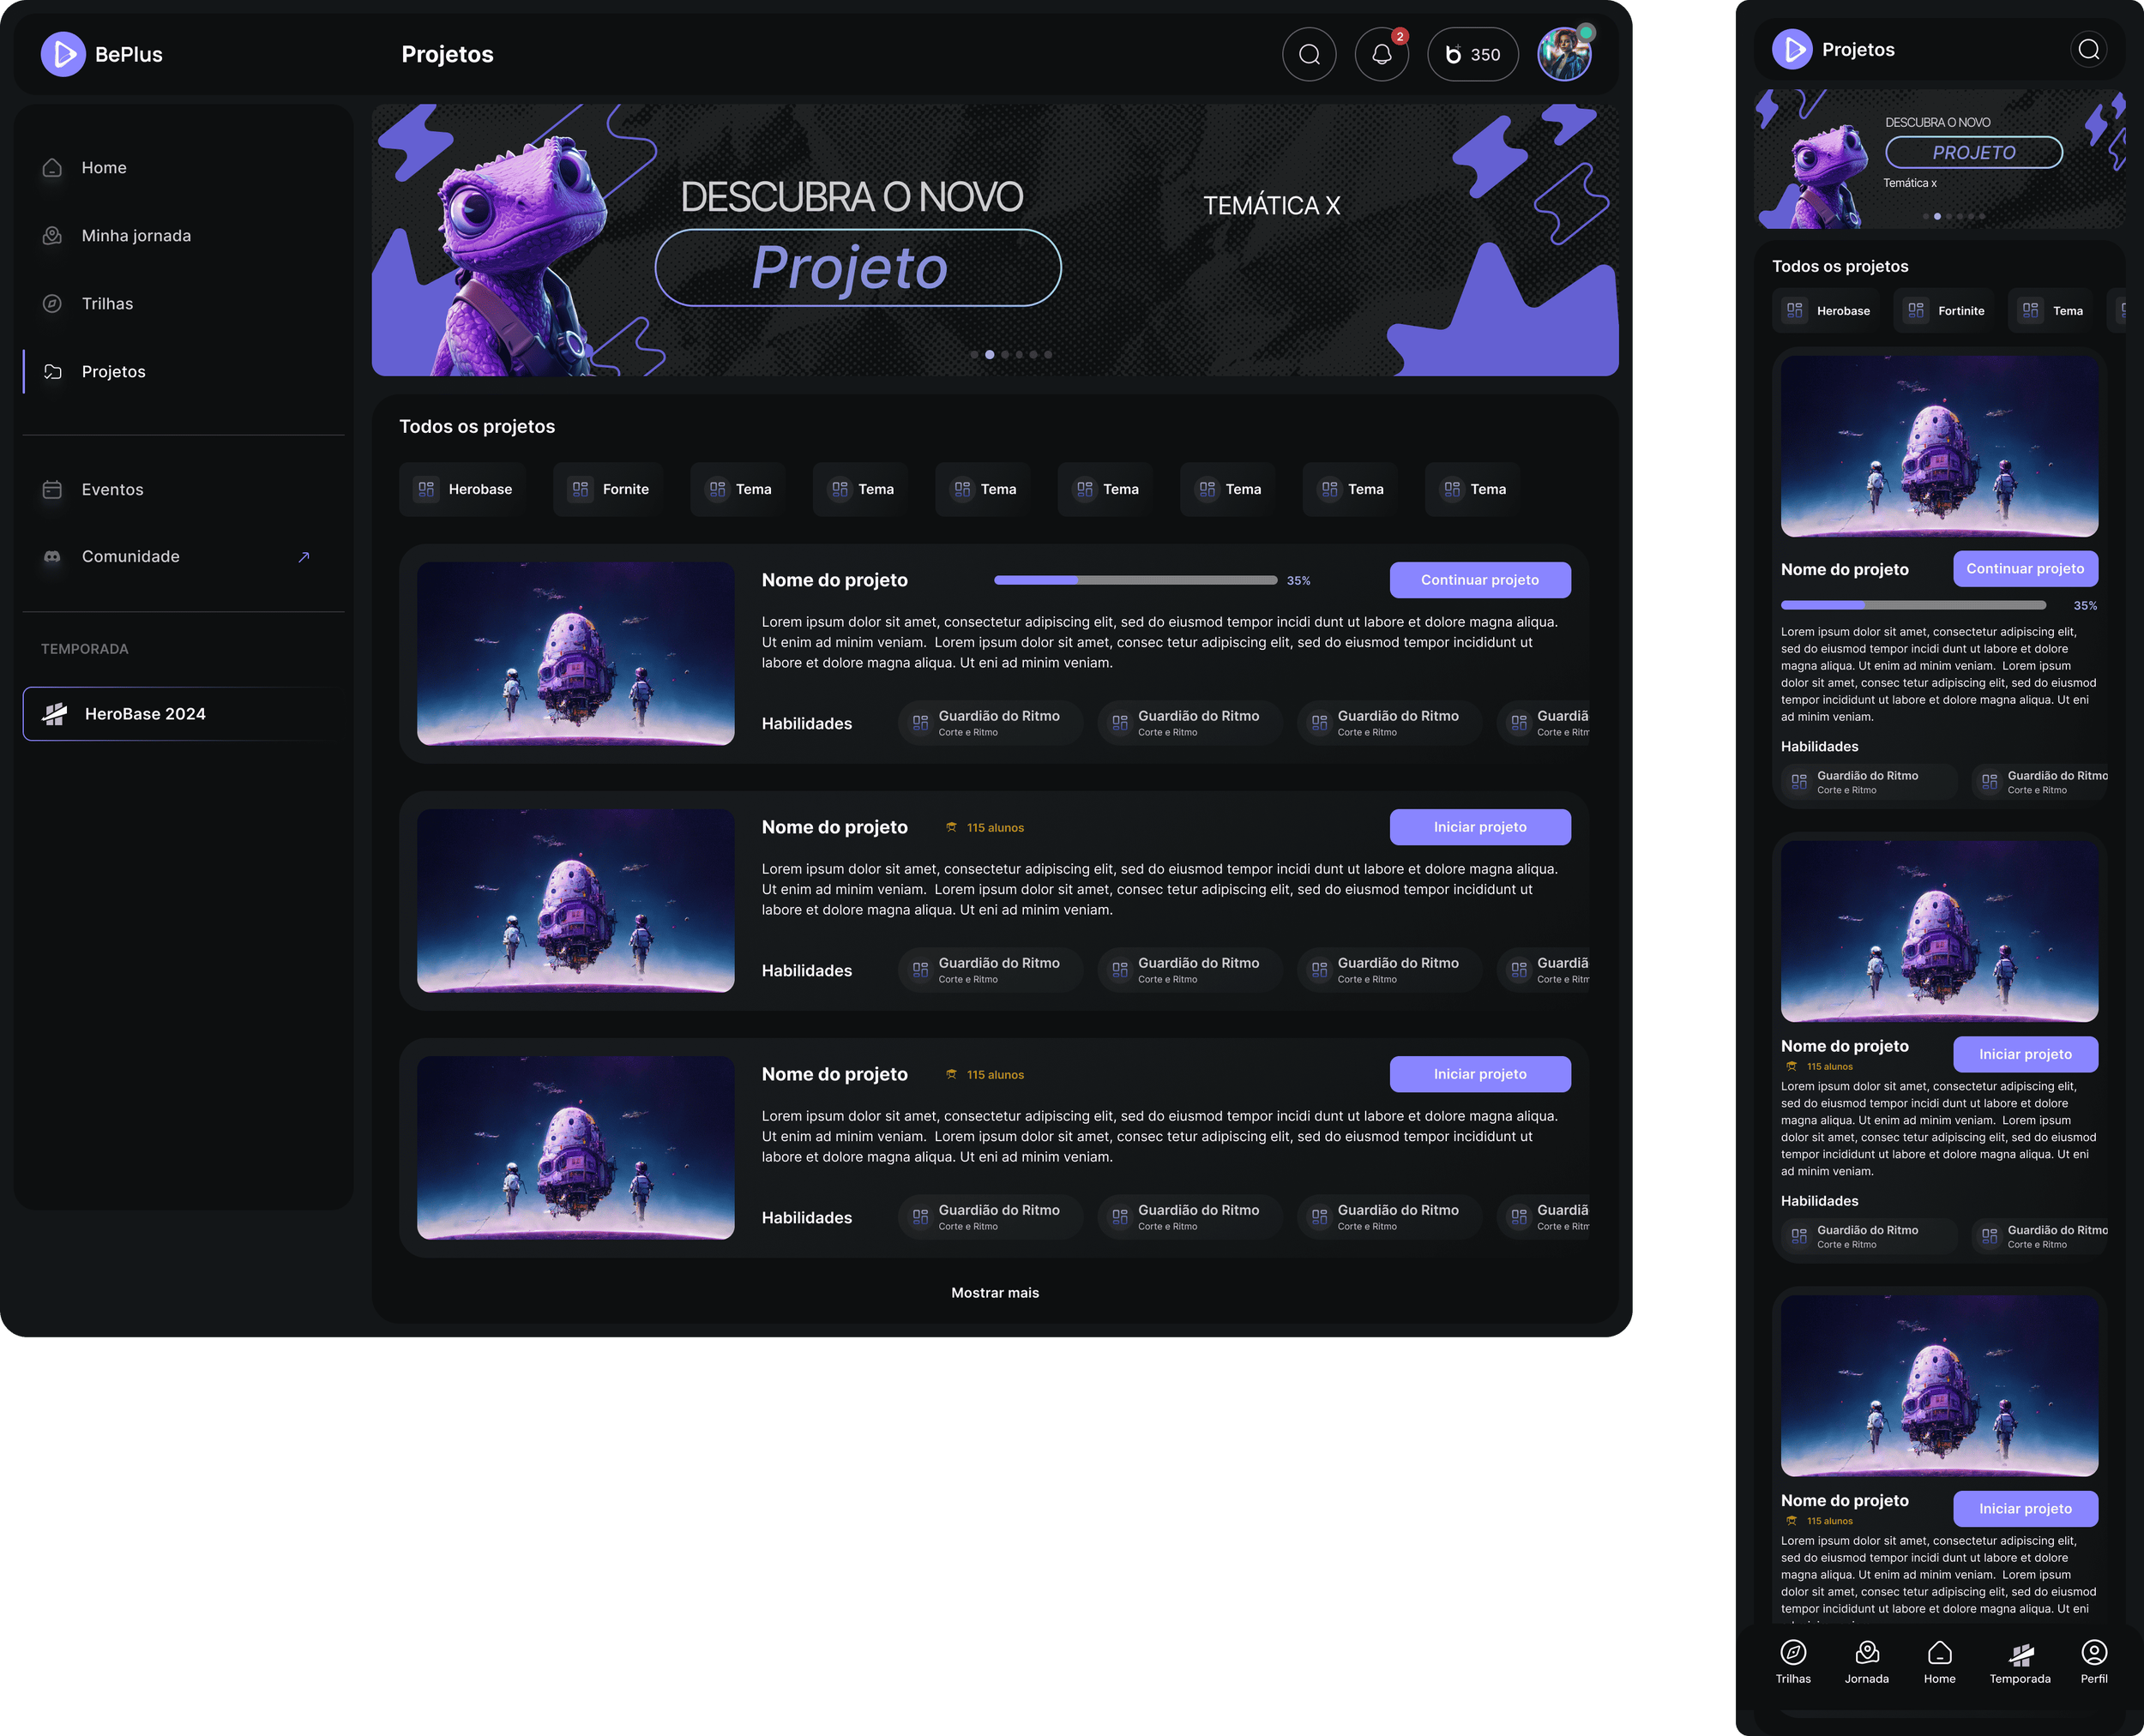Open the user avatar profile
The height and width of the screenshot is (1736, 2144).
1563,54
